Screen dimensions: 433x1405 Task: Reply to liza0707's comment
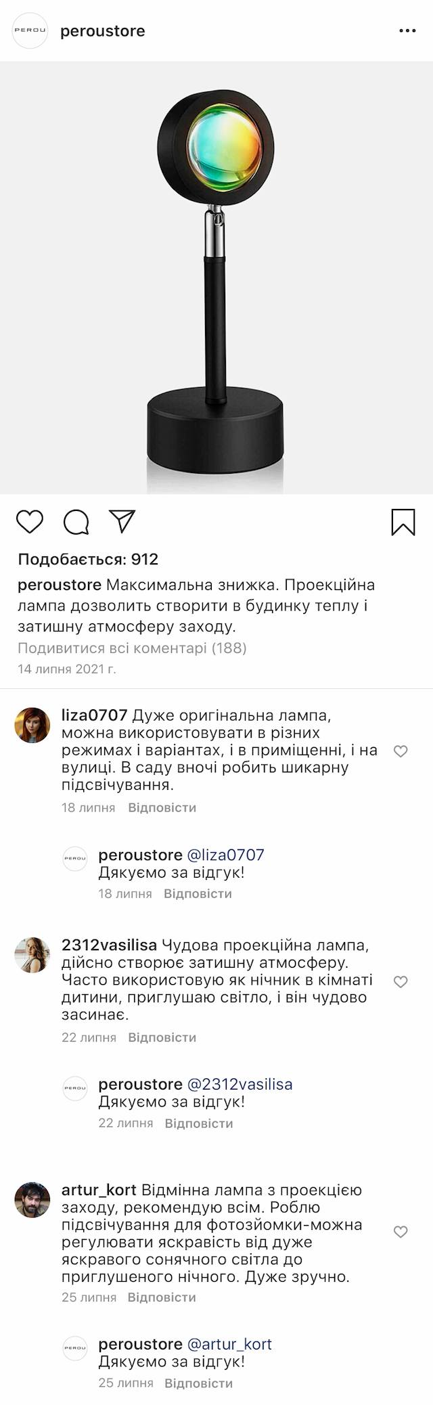(162, 807)
